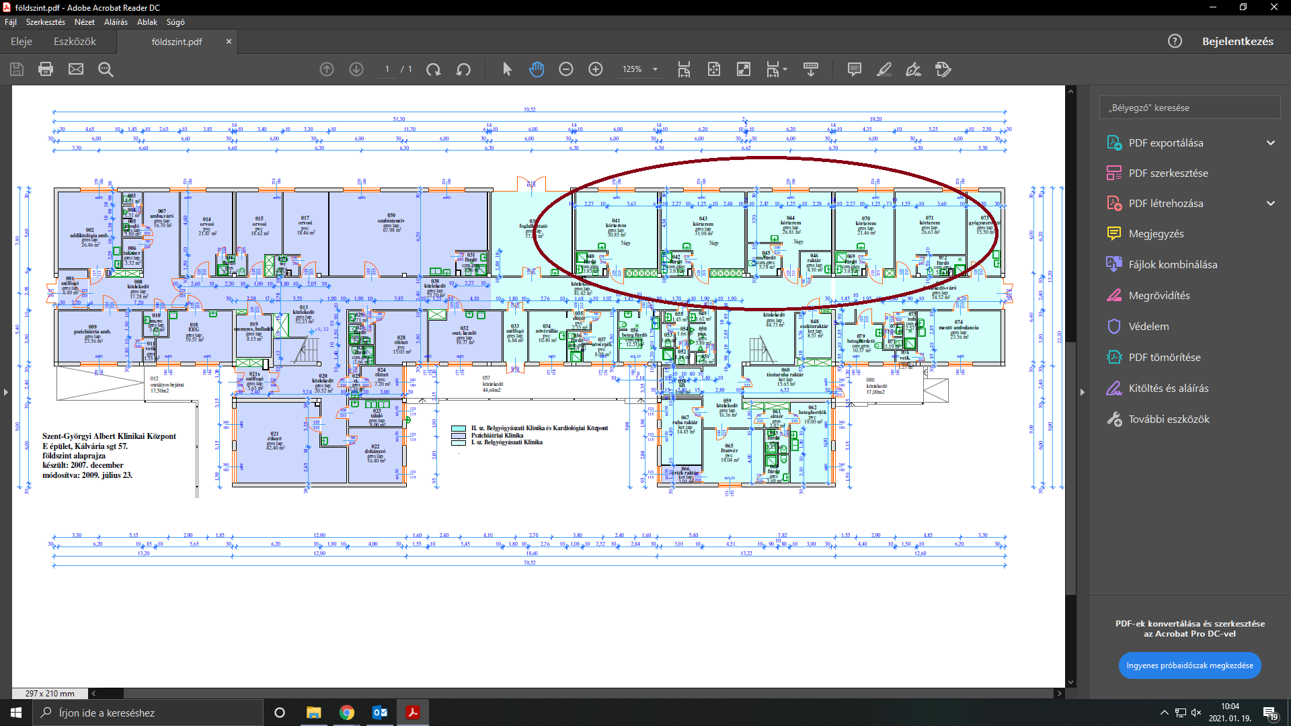Open the zoom level 125% dropdown
The width and height of the screenshot is (1291, 726).
point(655,69)
